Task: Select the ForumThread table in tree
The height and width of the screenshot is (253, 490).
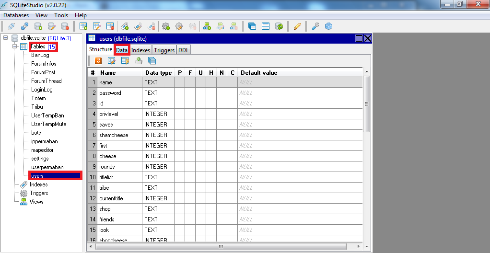Action: (46, 81)
